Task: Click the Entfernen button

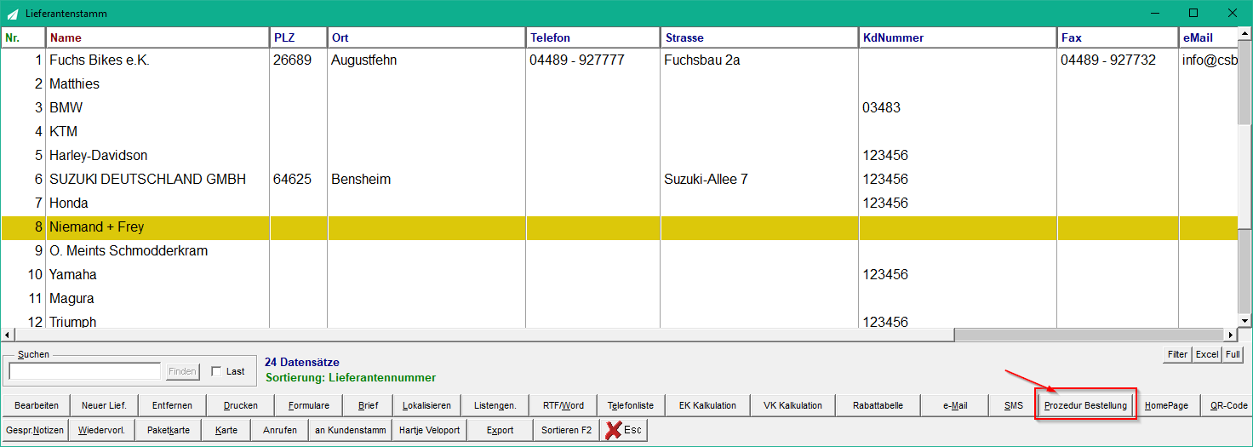Action: [x=173, y=405]
